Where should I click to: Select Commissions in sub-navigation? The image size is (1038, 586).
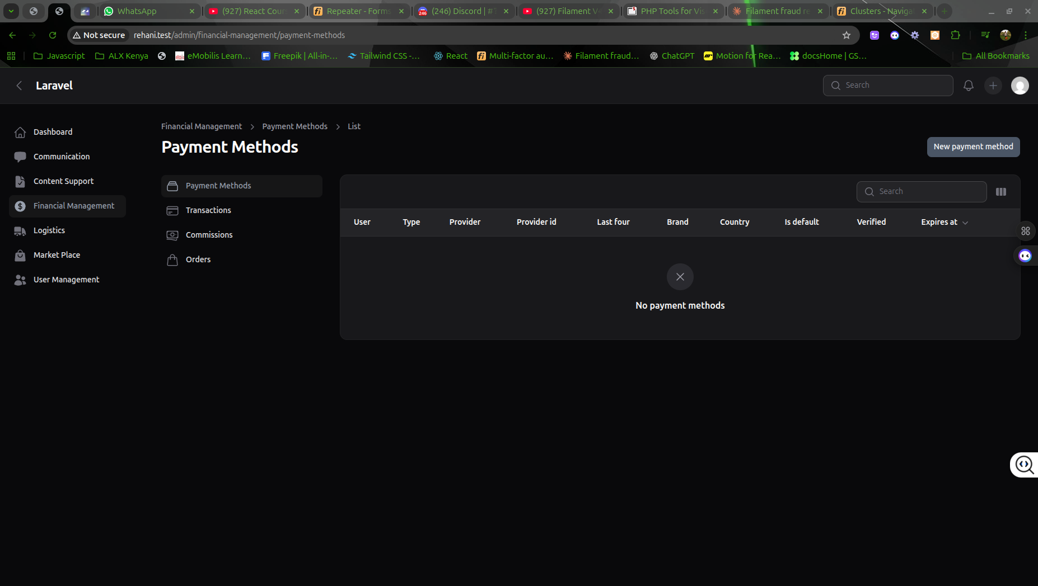click(242, 235)
